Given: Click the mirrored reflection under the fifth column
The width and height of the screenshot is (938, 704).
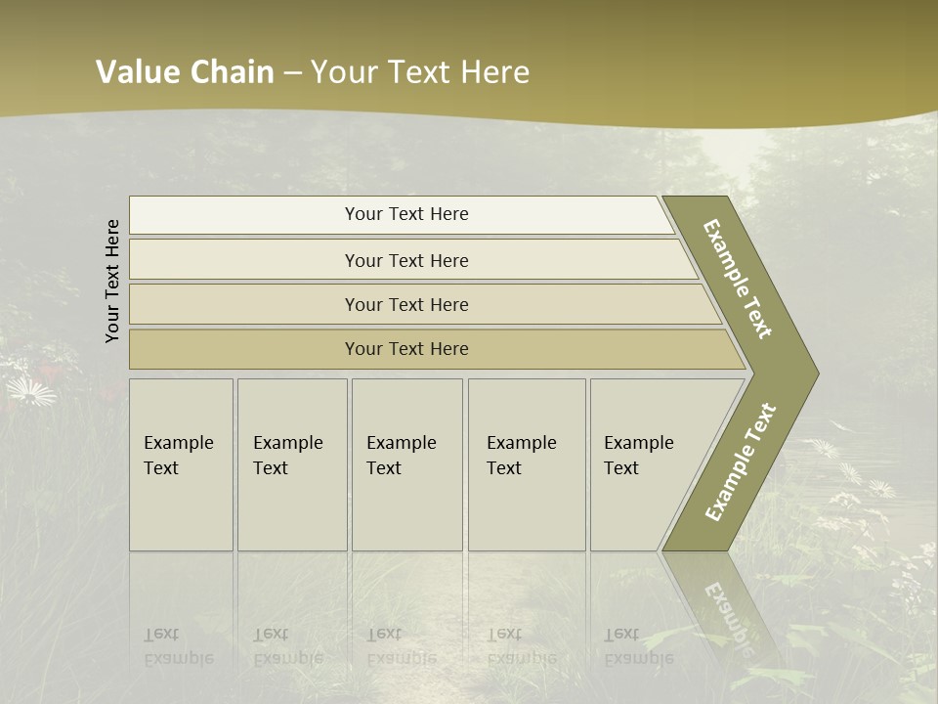Looking at the screenshot, I should click(x=638, y=645).
